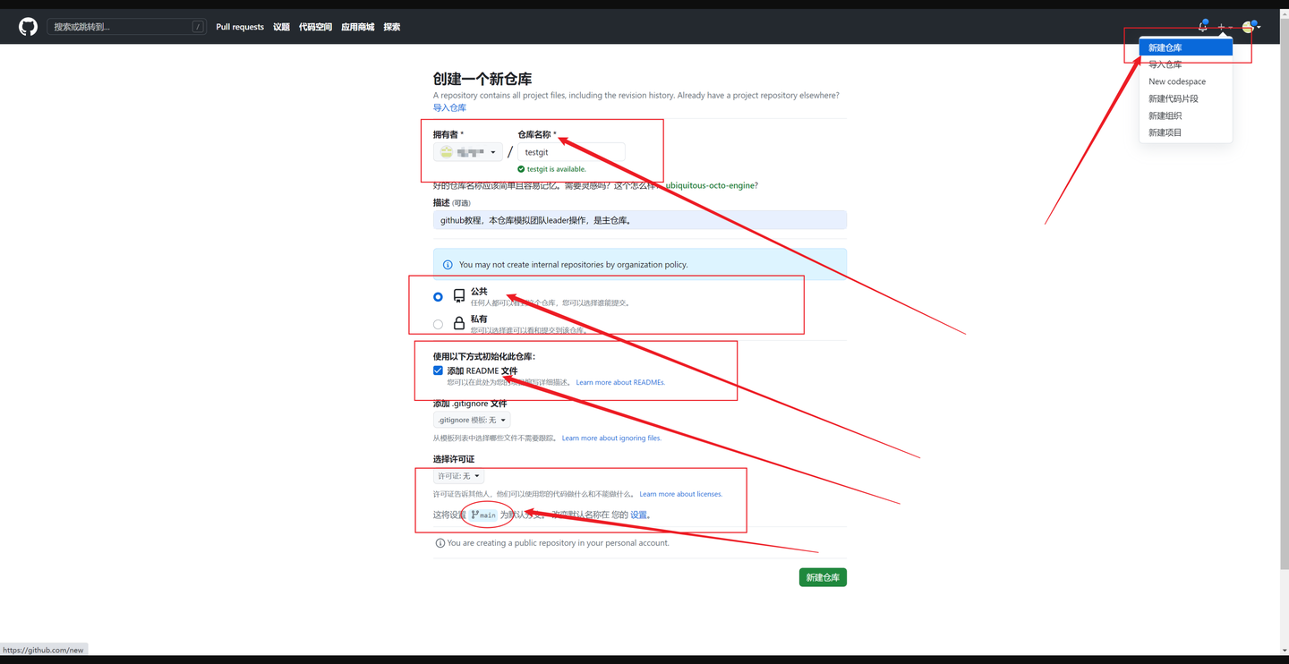This screenshot has width=1289, height=664.
Task: Click the plus icon to create new content
Action: pyautogui.click(x=1223, y=26)
